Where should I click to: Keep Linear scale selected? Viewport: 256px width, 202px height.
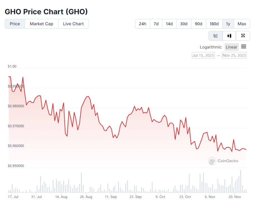(232, 47)
